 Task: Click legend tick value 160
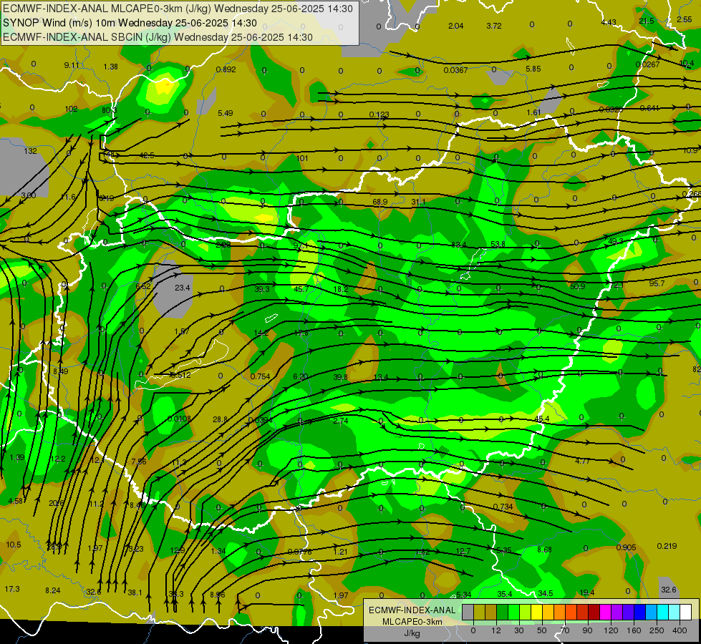click(634, 630)
